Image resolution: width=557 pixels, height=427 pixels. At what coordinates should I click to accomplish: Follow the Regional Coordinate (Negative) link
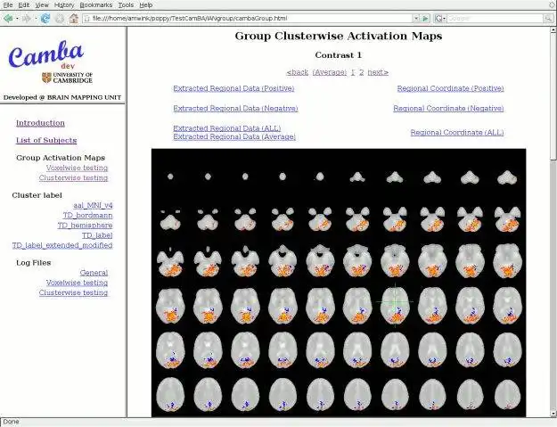(x=448, y=109)
